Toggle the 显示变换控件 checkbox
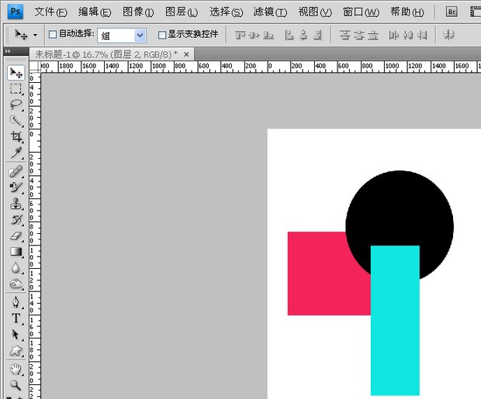The height and width of the screenshot is (399, 481). [162, 35]
